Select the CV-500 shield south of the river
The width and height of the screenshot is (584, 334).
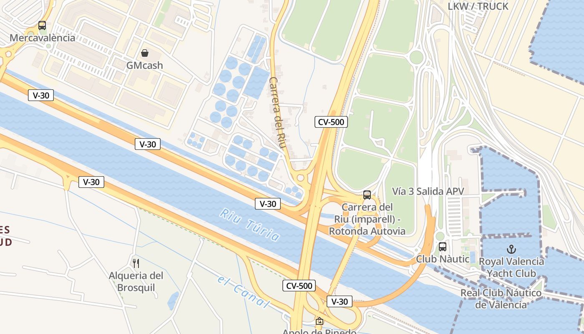point(299,286)
